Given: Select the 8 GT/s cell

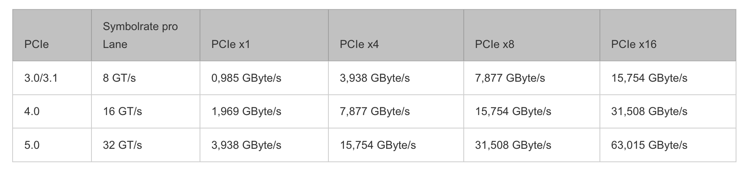Looking at the screenshot, I should (119, 78).
